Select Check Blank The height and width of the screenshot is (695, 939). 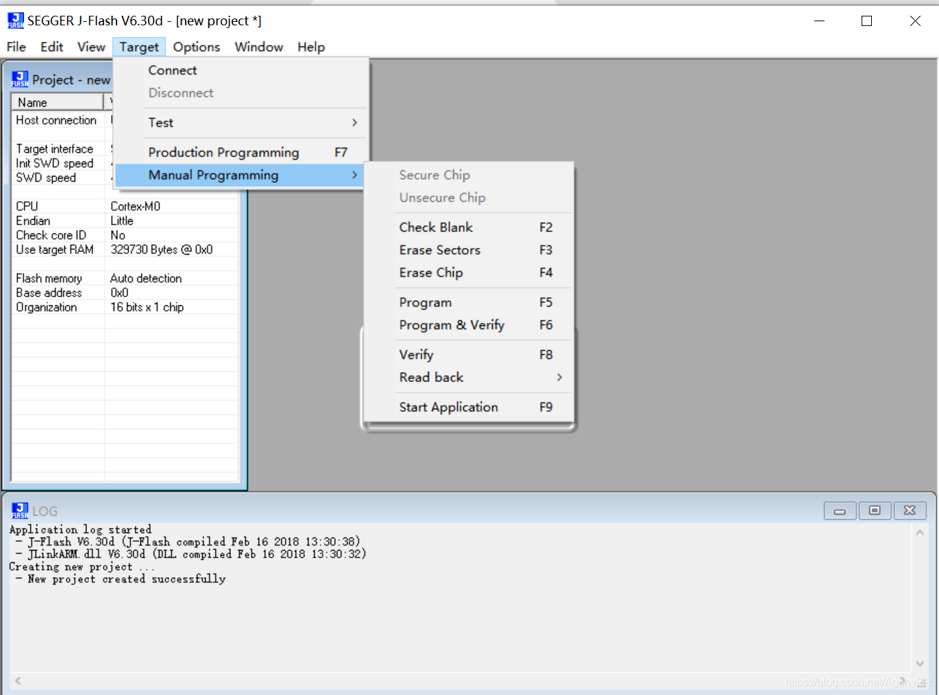tap(469, 227)
